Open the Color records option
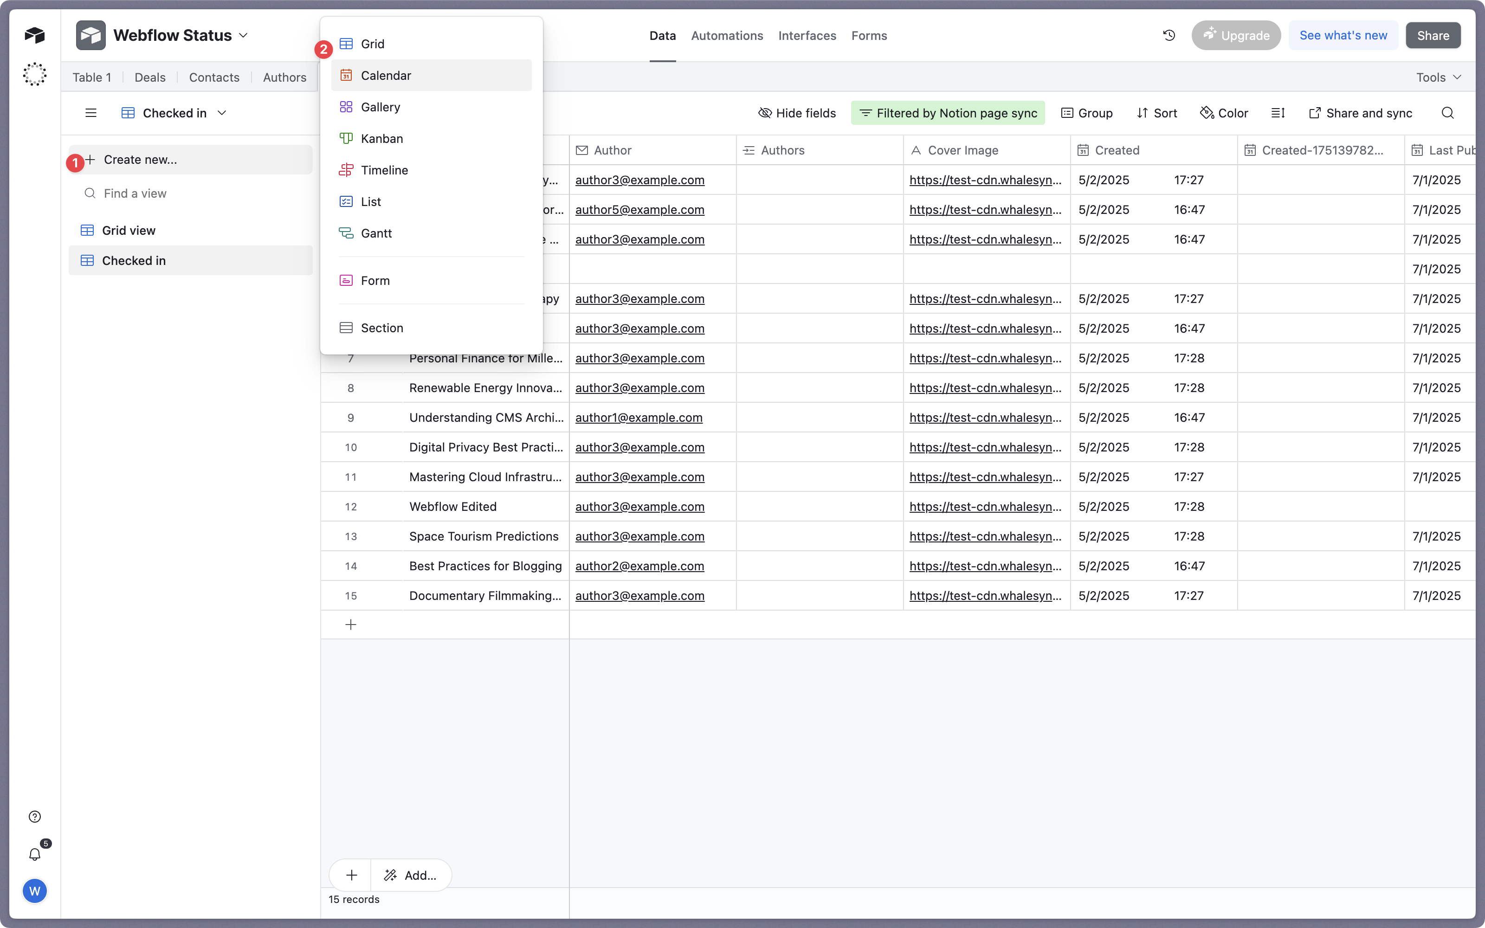 point(1224,113)
